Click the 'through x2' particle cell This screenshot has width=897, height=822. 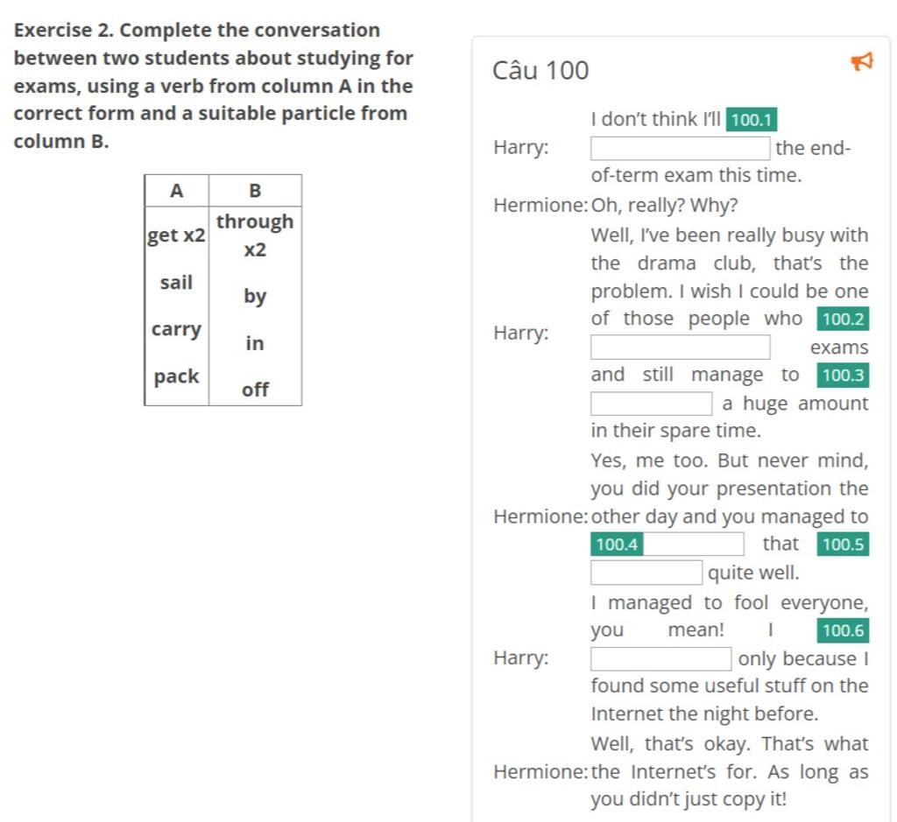click(x=255, y=235)
